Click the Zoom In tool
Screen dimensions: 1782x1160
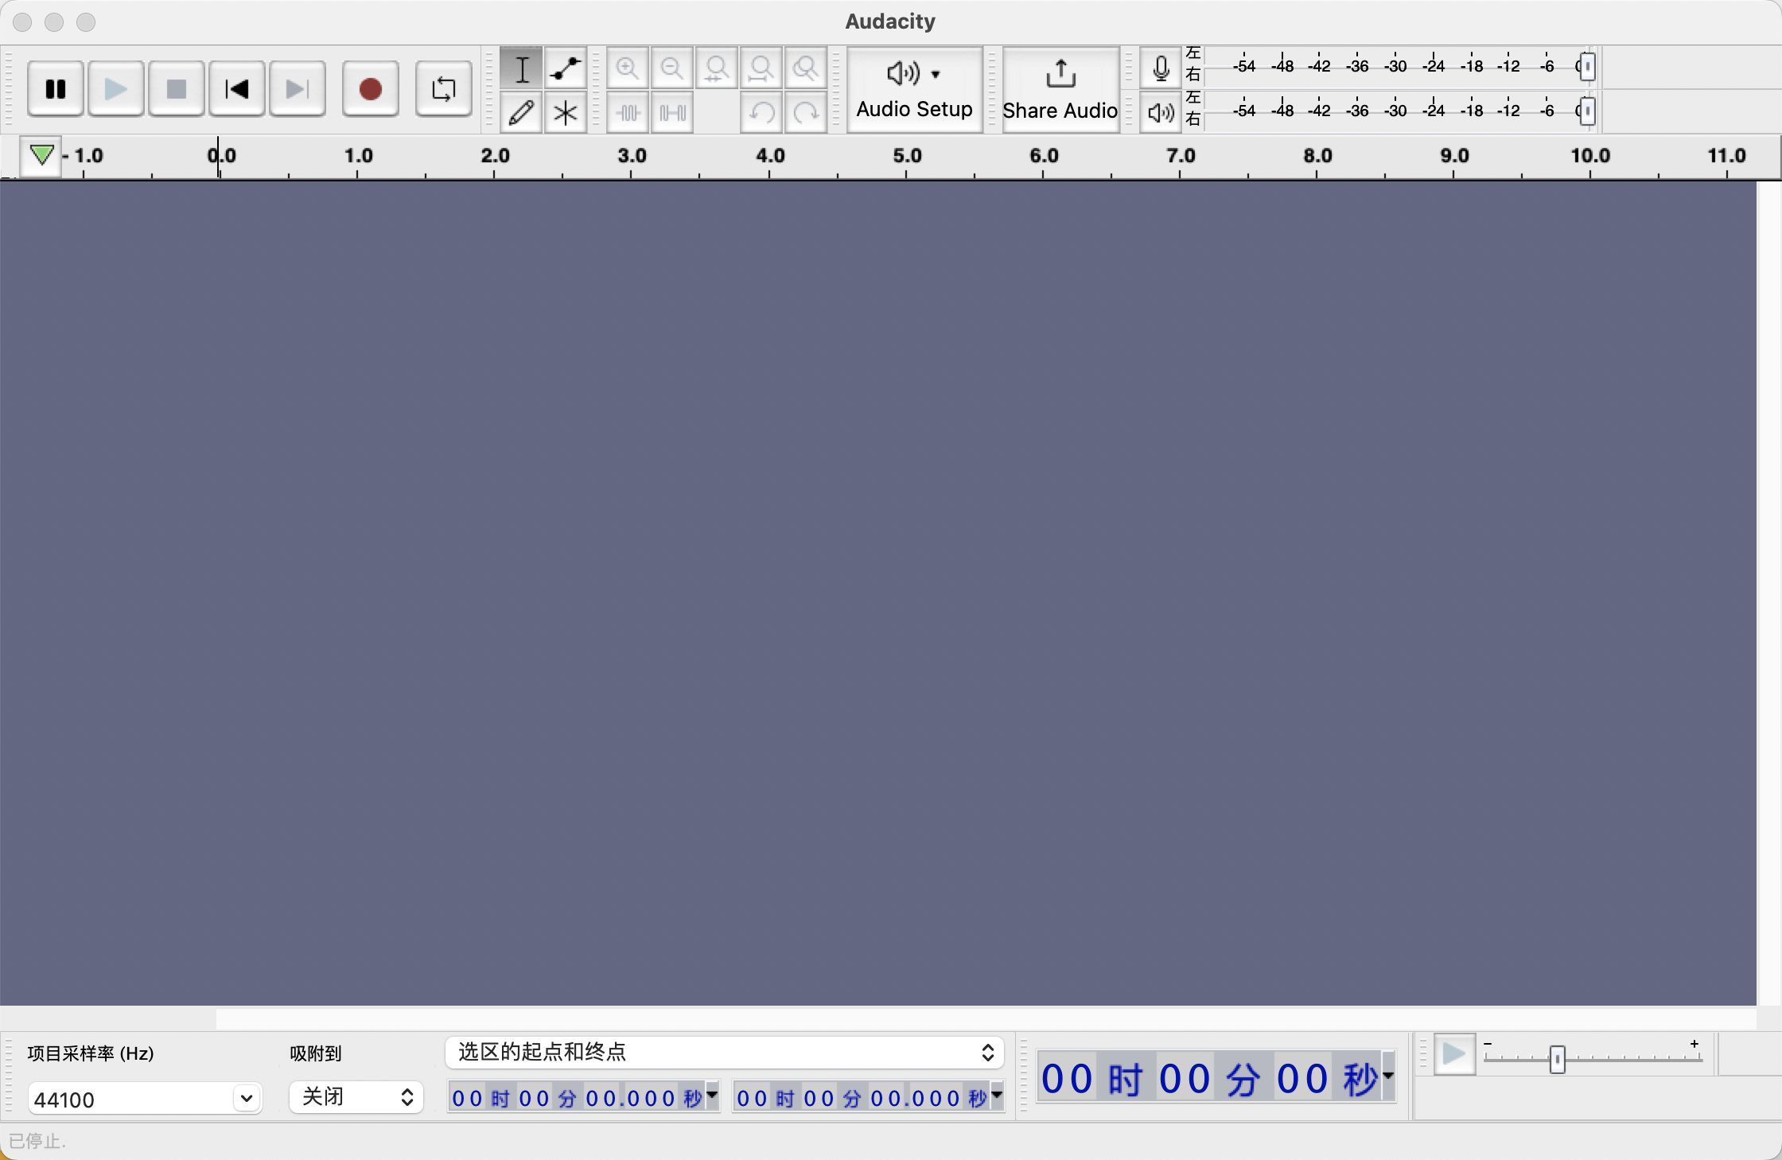[x=628, y=69]
